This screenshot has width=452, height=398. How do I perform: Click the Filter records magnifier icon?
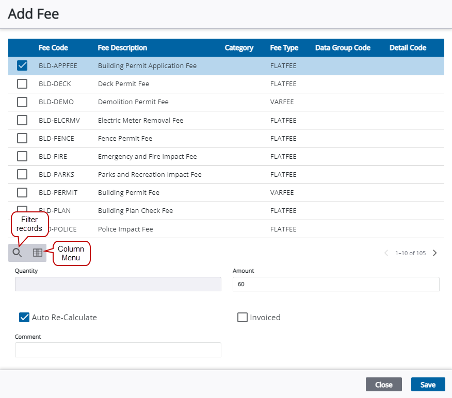[x=17, y=253]
